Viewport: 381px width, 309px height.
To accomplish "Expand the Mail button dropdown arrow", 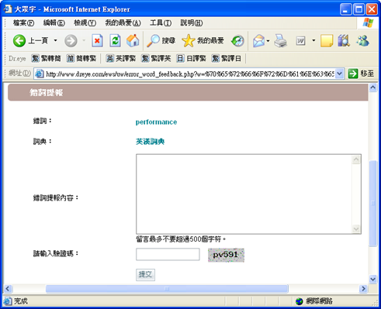I will tap(268, 41).
